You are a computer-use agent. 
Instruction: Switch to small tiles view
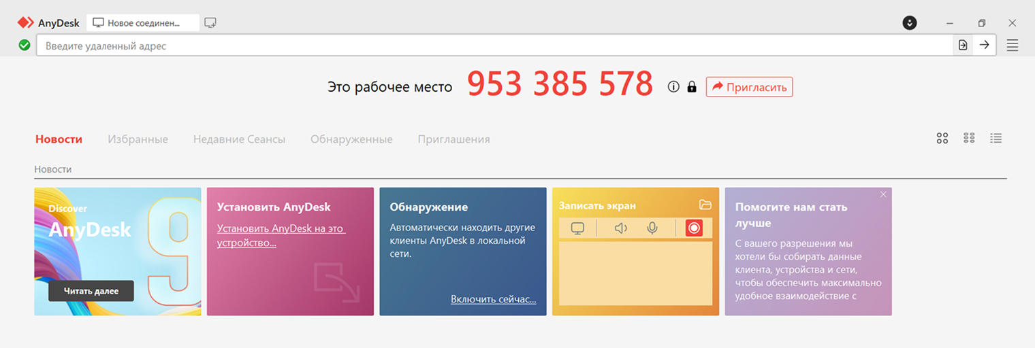click(970, 138)
